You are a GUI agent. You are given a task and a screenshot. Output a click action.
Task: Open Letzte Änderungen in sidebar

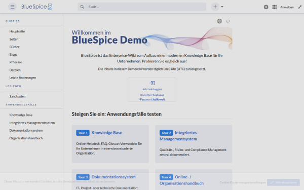point(23,78)
